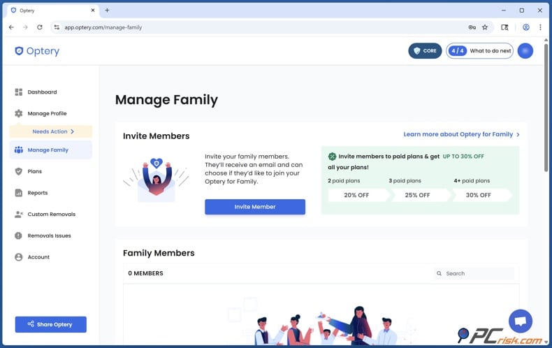Viewport: 552px width, 348px height.
Task: Click the discount badge icon beside Invite members
Action: pyautogui.click(x=332, y=157)
